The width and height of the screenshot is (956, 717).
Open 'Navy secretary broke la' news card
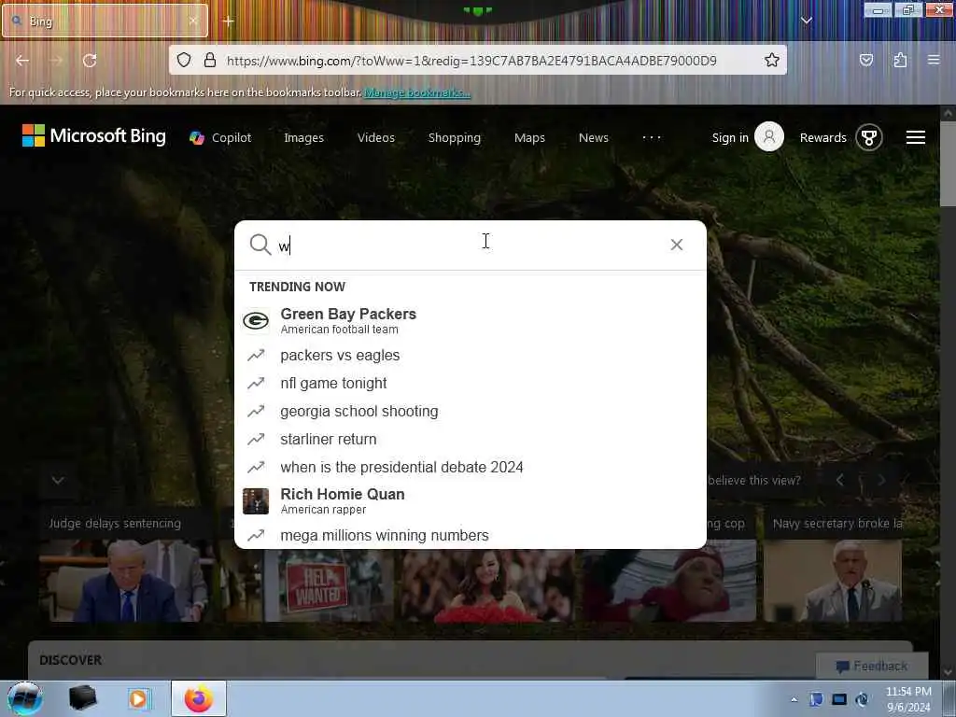pyautogui.click(x=833, y=568)
